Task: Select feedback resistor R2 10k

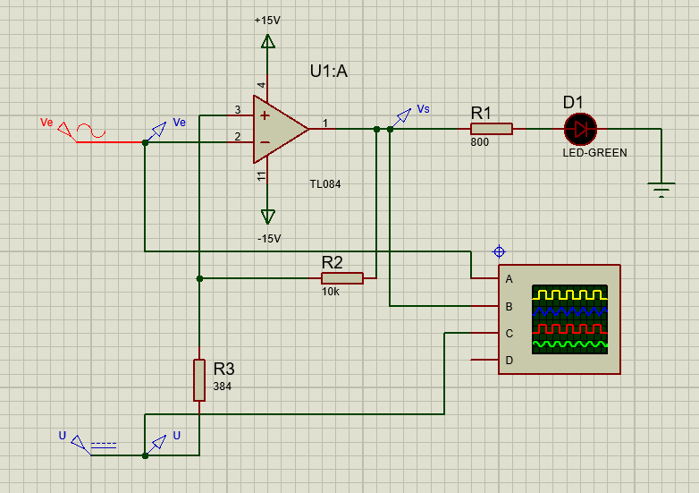Action: click(342, 278)
